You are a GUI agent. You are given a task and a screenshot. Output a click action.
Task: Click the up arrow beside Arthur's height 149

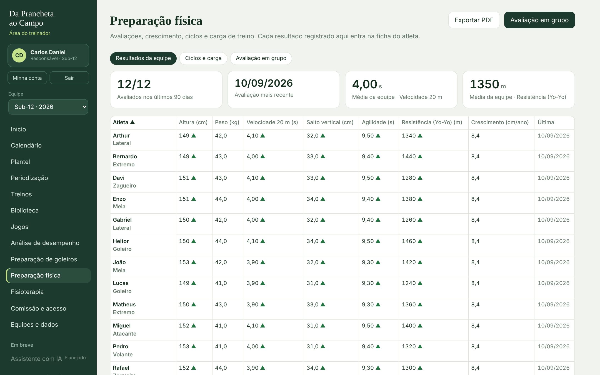click(x=194, y=136)
